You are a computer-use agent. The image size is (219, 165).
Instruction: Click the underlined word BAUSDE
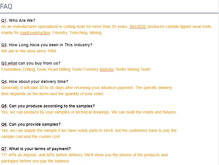pos(138,26)
